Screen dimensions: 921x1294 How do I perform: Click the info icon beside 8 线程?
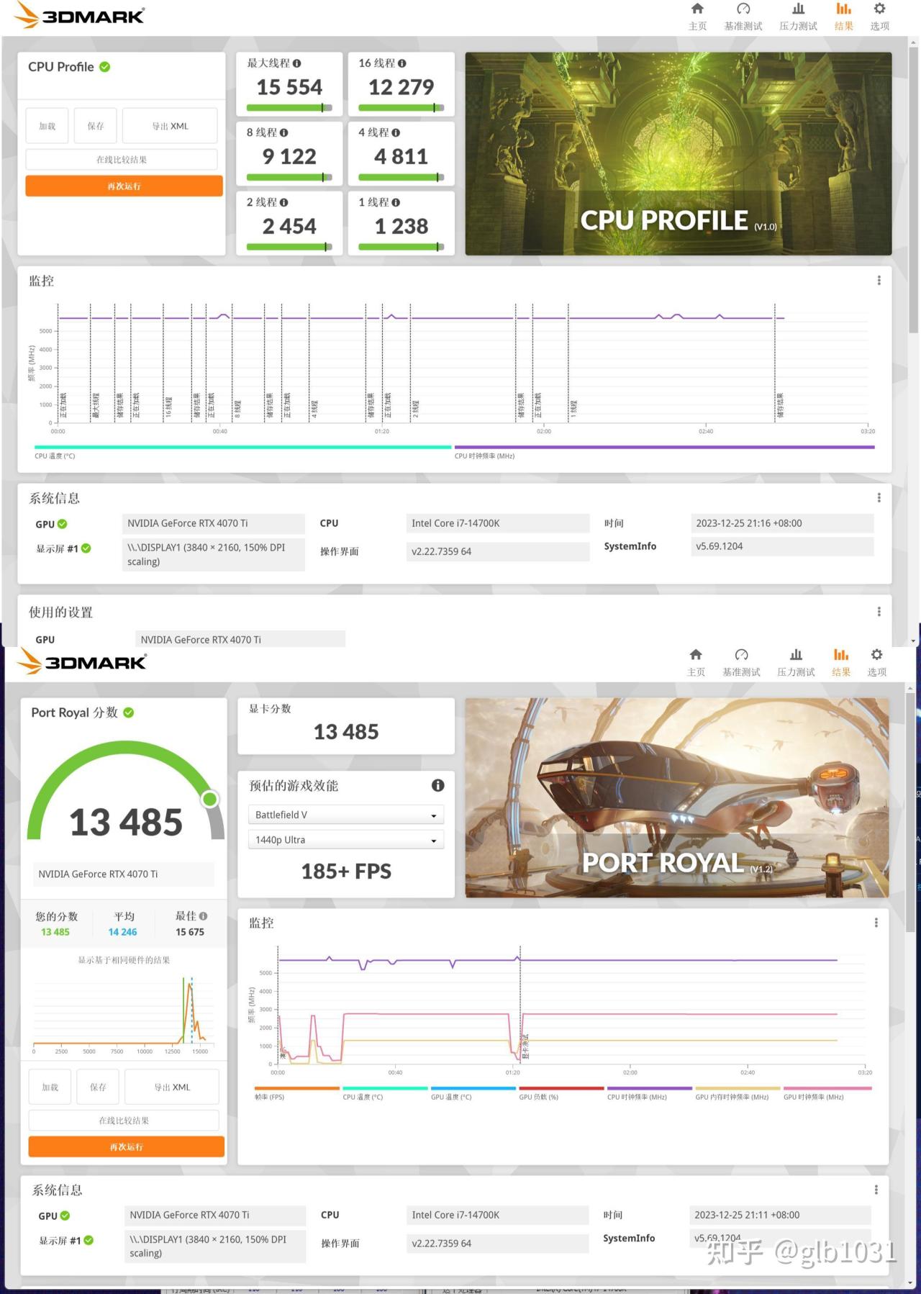tap(284, 132)
